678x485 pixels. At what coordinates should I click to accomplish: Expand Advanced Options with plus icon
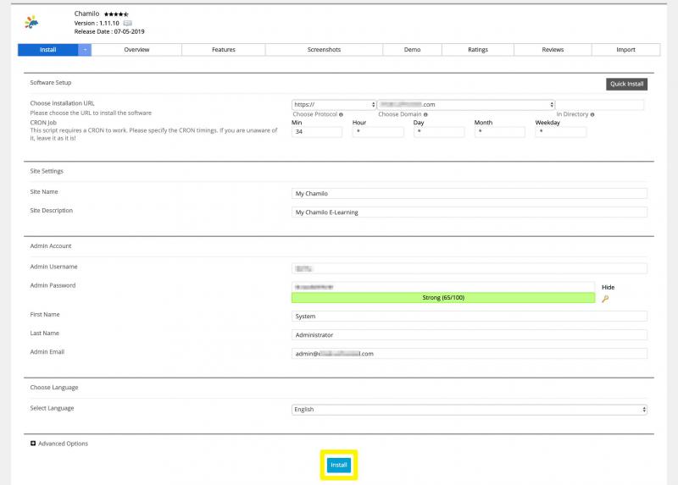tap(32, 444)
